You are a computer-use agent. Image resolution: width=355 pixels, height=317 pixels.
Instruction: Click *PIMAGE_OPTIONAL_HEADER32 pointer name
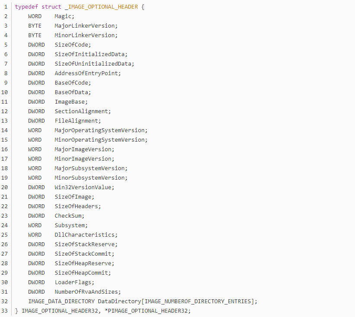[146, 311]
